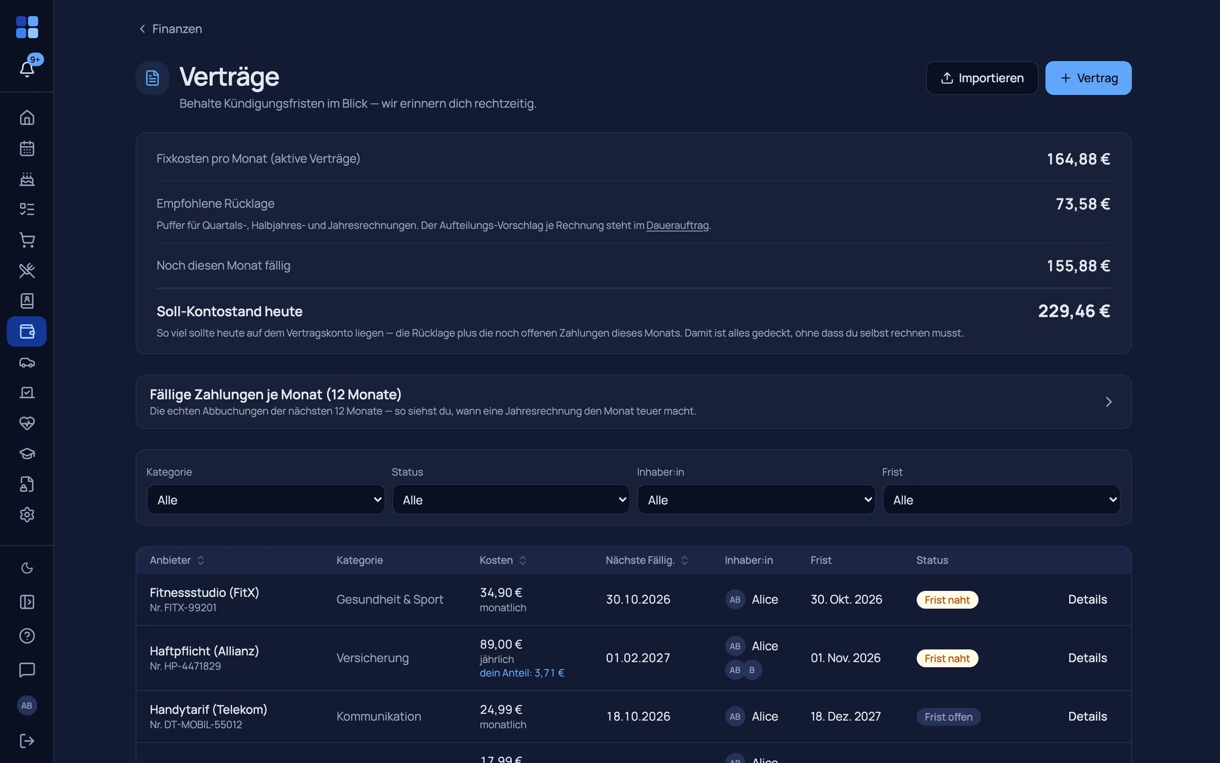Open the Frist filter dropdown
Viewport: 1220px width, 763px height.
point(1002,500)
